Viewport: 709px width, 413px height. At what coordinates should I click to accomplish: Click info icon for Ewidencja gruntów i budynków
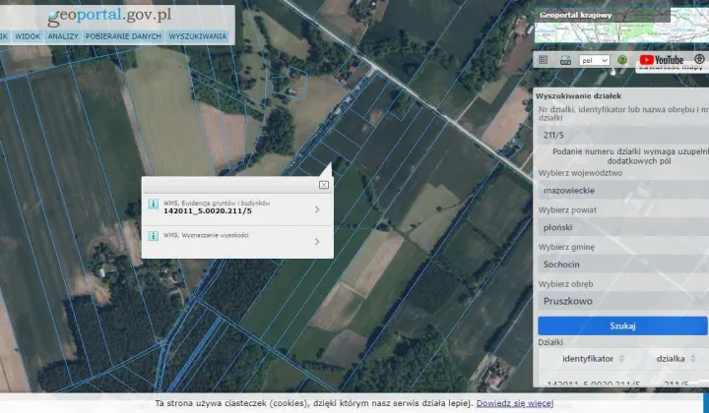(153, 204)
